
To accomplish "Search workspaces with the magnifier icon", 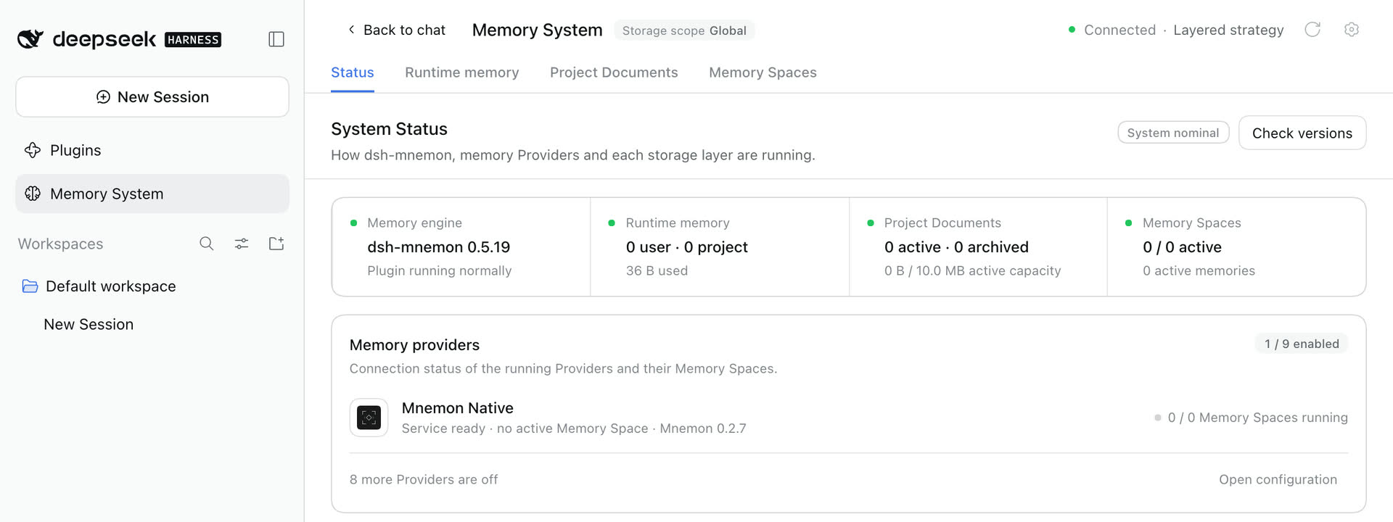I will 207,244.
